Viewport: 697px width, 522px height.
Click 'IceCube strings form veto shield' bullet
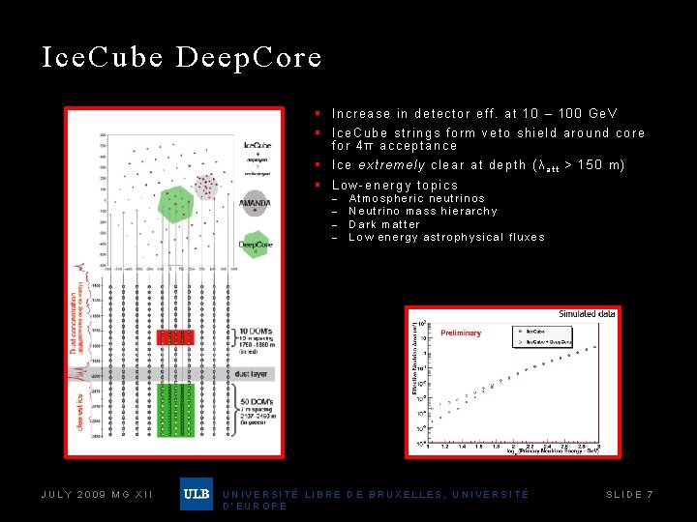488,139
